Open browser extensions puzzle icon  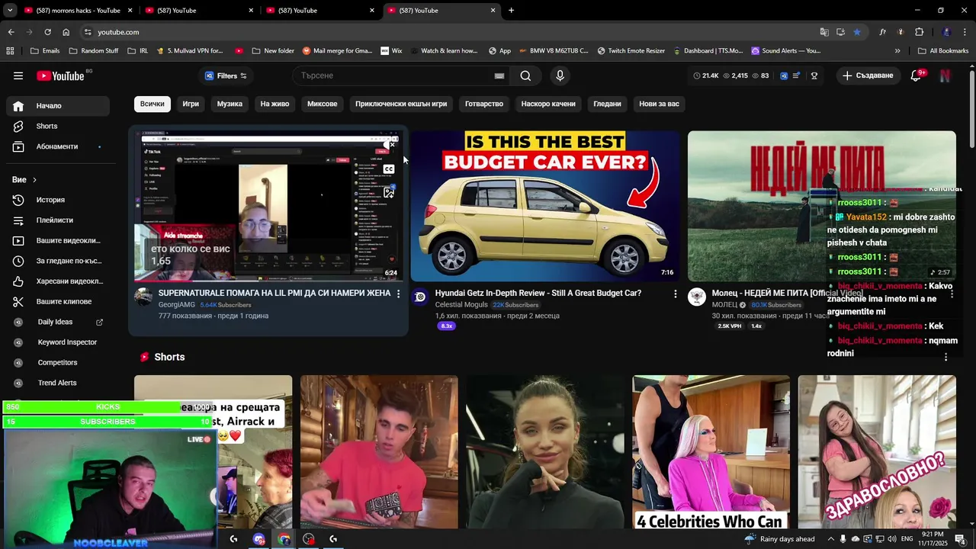coord(919,32)
